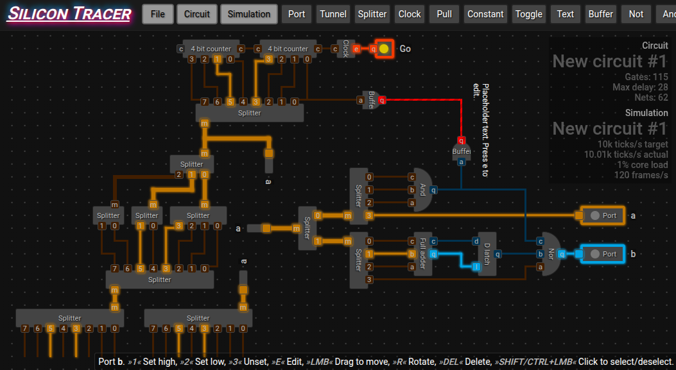Click the 10.01k ticks/s actual text
Image resolution: width=676 pixels, height=370 pixels.
(x=626, y=154)
